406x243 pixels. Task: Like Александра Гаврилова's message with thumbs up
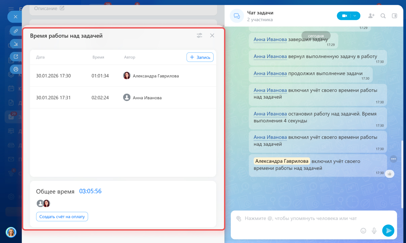390,174
